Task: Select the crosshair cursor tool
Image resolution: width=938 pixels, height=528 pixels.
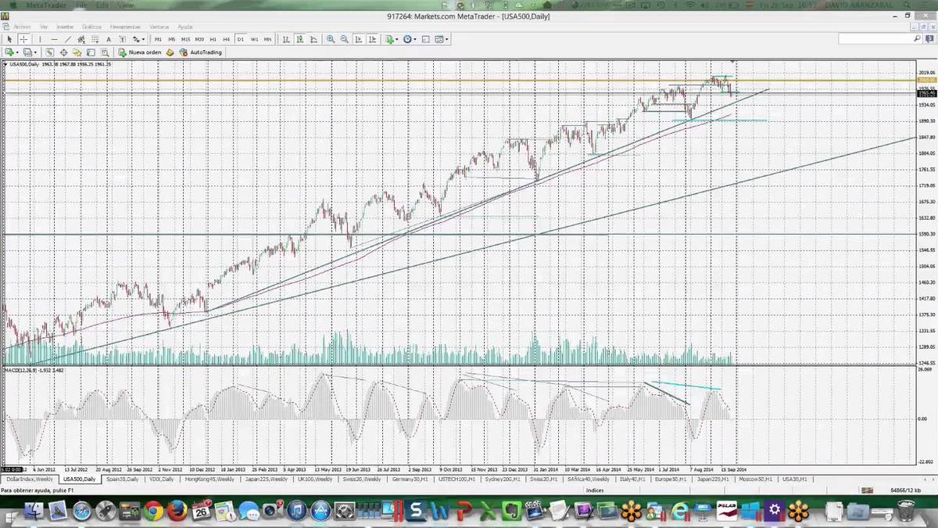Action: point(23,39)
